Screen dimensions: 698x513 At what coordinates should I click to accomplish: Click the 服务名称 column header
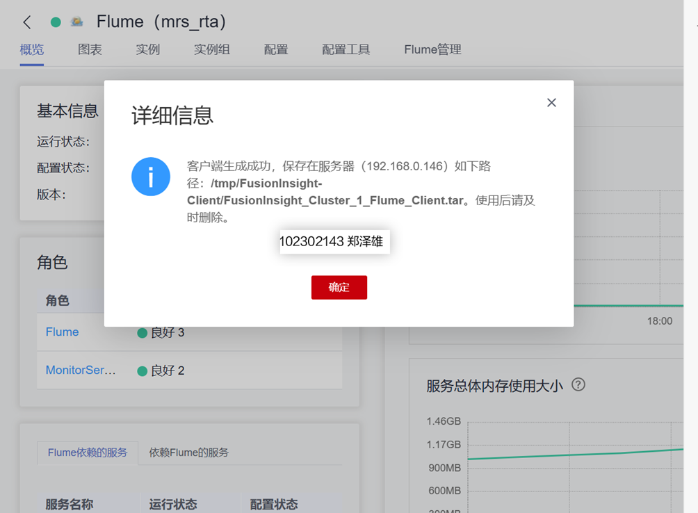click(70, 505)
